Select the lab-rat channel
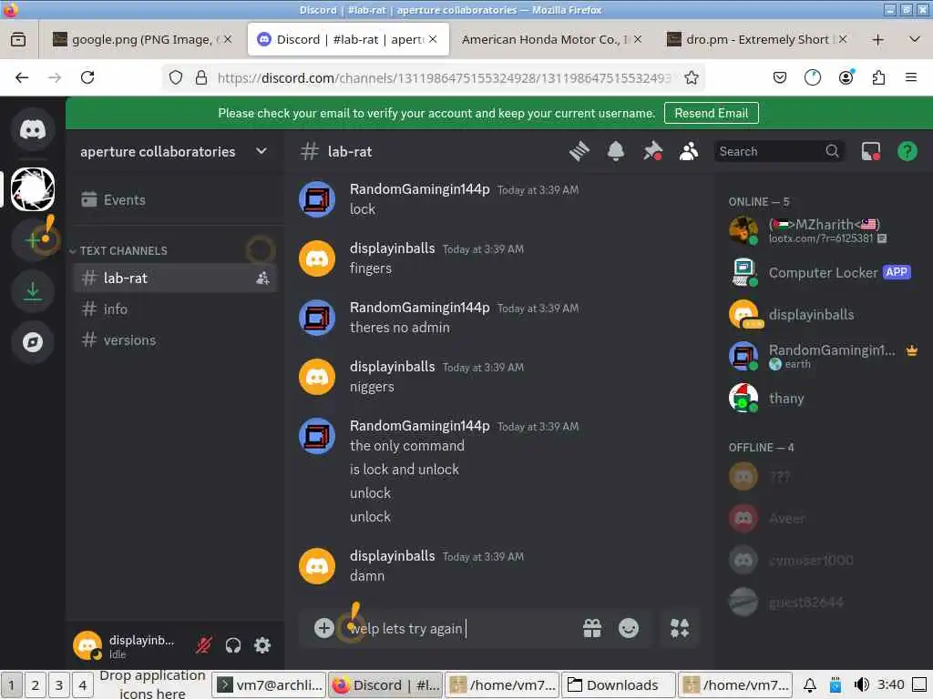 [175, 279]
